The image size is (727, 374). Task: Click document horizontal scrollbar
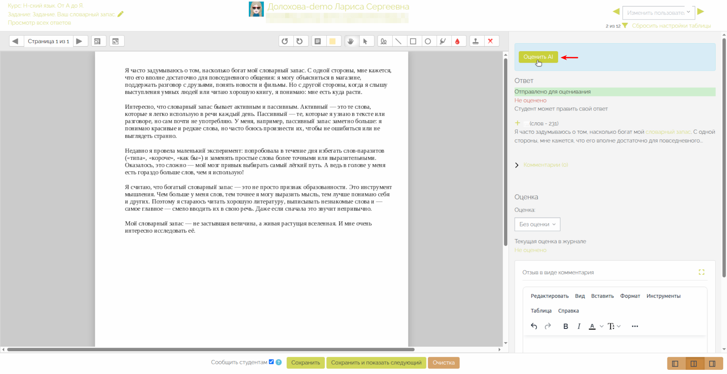(x=210, y=349)
